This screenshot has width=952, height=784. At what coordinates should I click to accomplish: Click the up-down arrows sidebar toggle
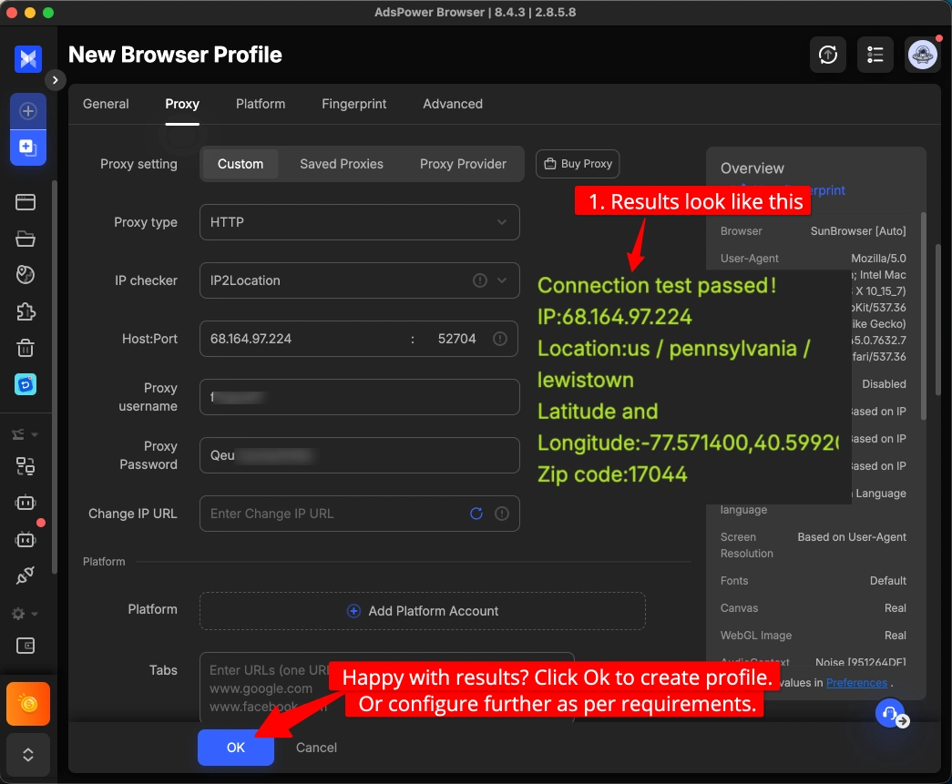(x=28, y=754)
